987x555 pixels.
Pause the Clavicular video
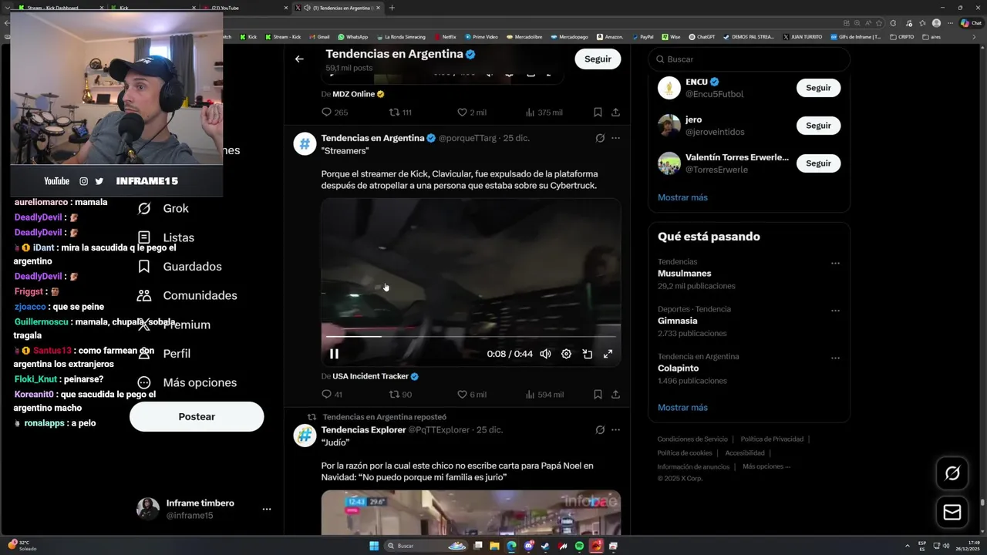[334, 354]
